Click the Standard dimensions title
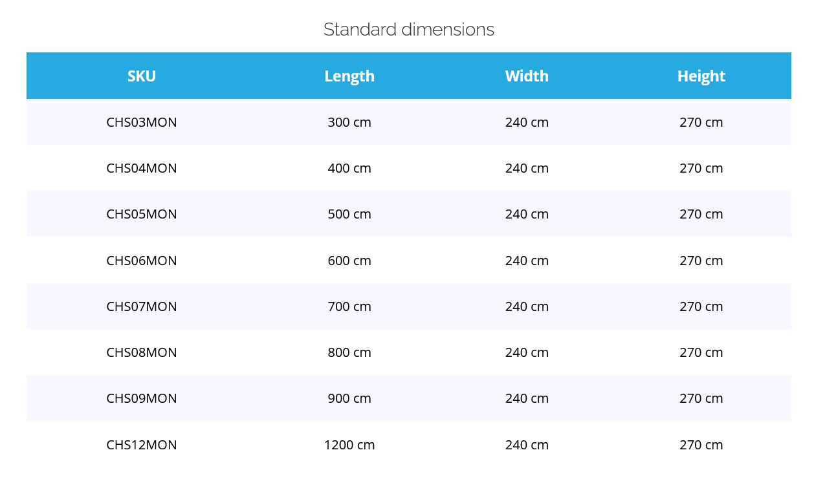814x503 pixels. click(x=409, y=30)
